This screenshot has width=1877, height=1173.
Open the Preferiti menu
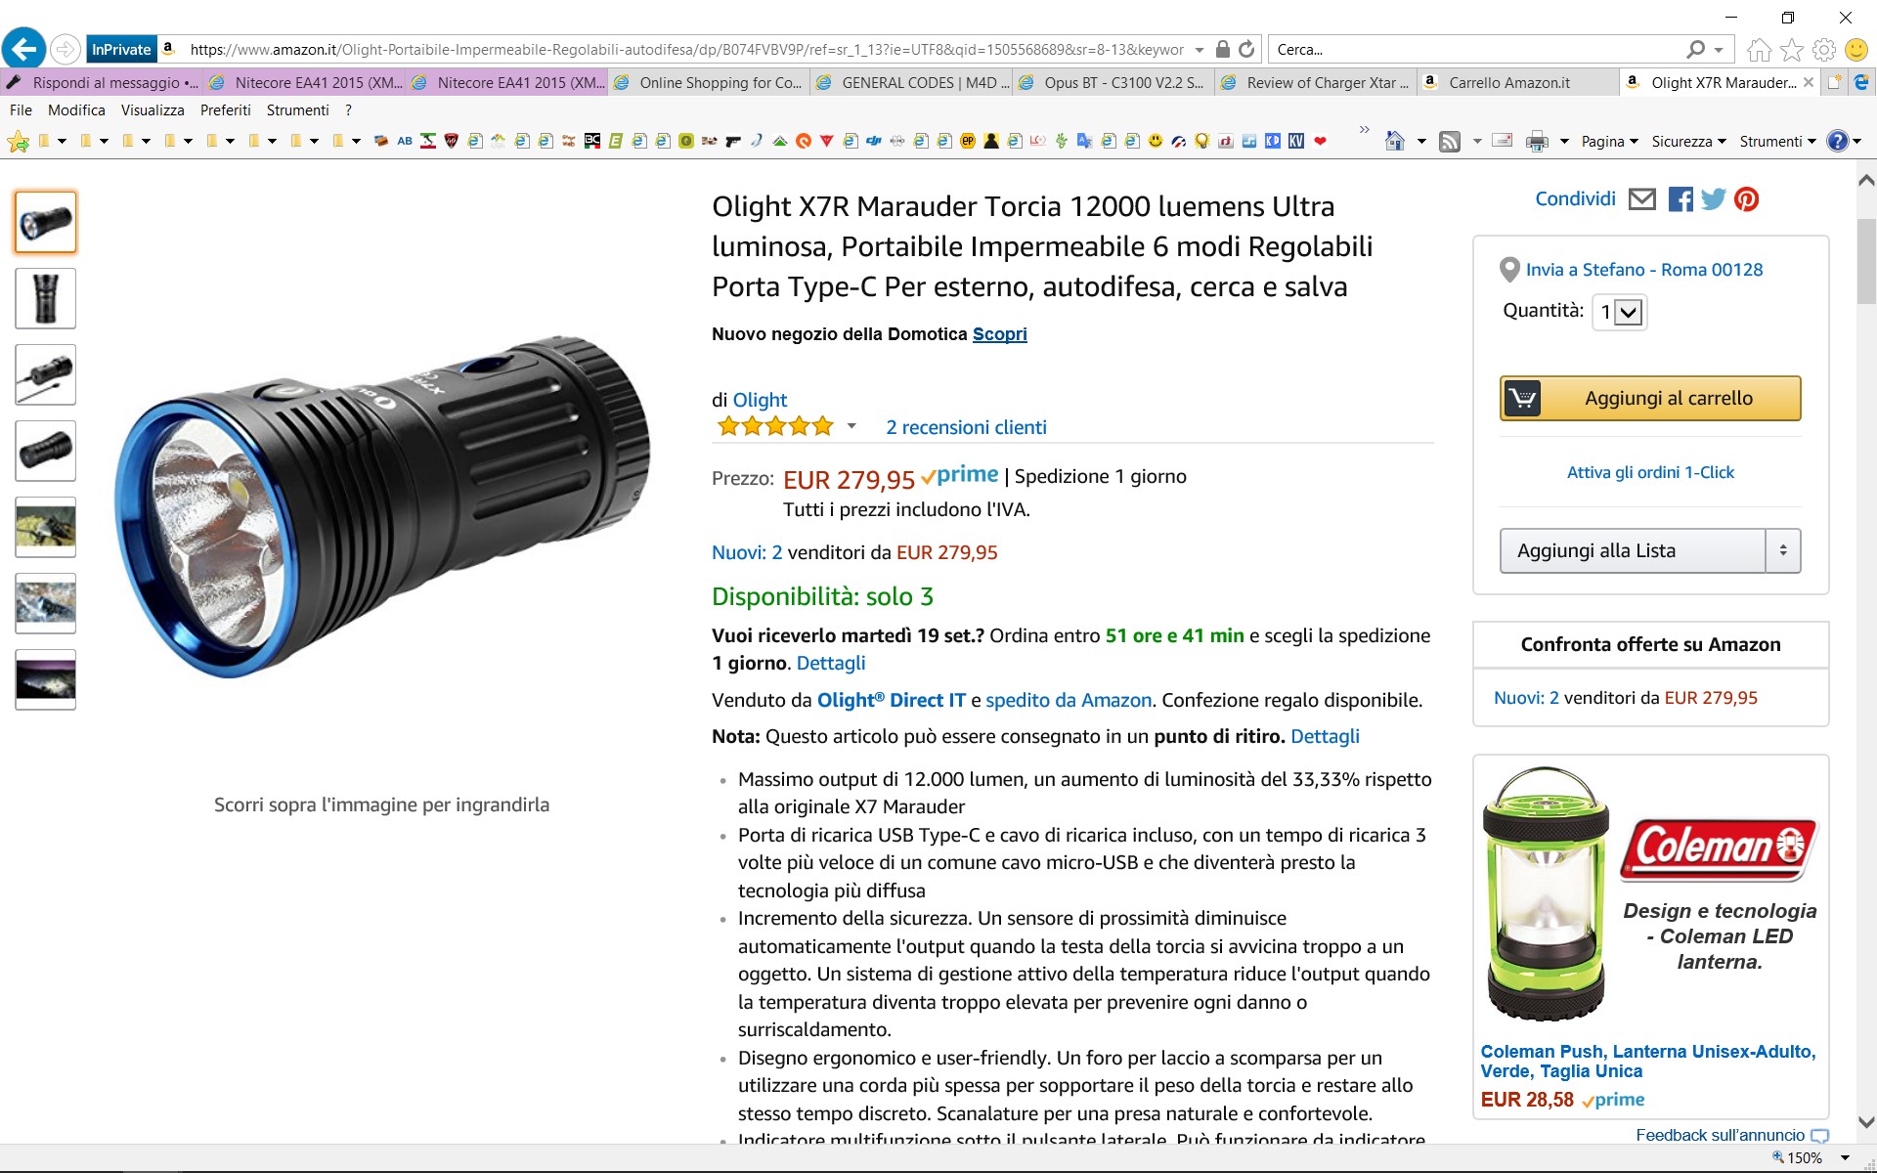226,110
